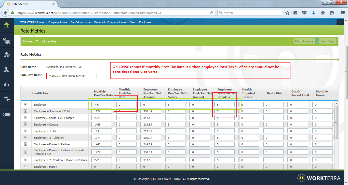Screen dimensions: 348x185
Task: Click the Health Tier column header
Action: click(40, 93)
